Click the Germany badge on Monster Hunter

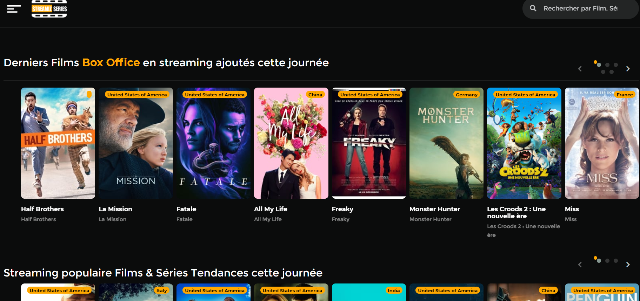point(467,95)
